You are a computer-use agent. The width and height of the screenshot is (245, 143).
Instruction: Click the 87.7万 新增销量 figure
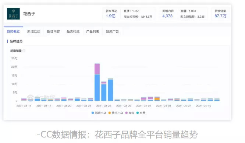coord(220,16)
